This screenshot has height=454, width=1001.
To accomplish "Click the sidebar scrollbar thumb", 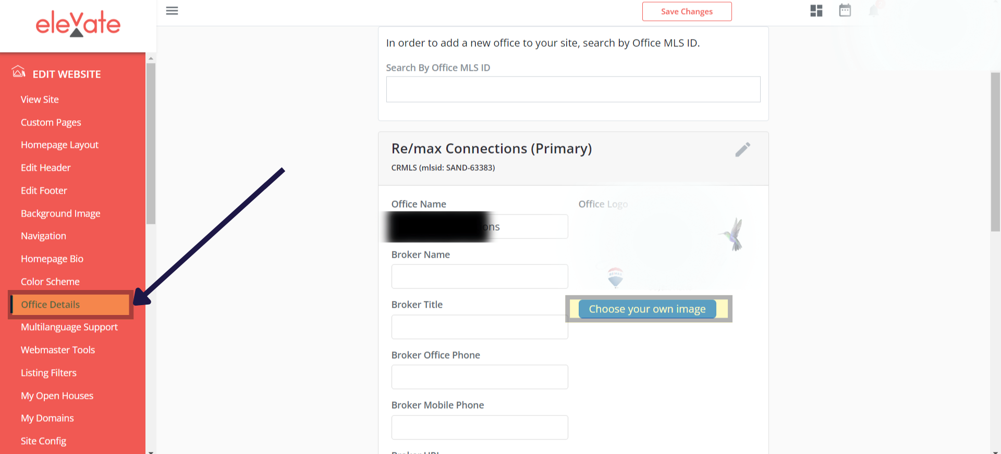I will pyautogui.click(x=151, y=144).
